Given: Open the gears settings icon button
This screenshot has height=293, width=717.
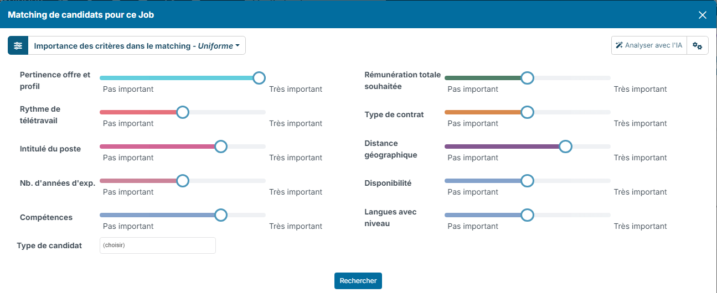Looking at the screenshot, I should 698,46.
